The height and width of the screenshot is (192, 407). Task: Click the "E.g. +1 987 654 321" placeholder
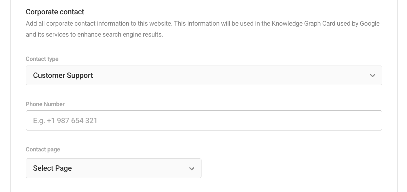pyautogui.click(x=65, y=120)
